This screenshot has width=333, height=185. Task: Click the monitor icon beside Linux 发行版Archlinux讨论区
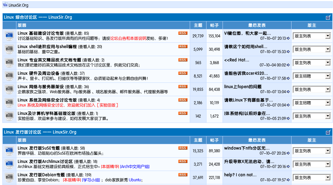point(9,164)
